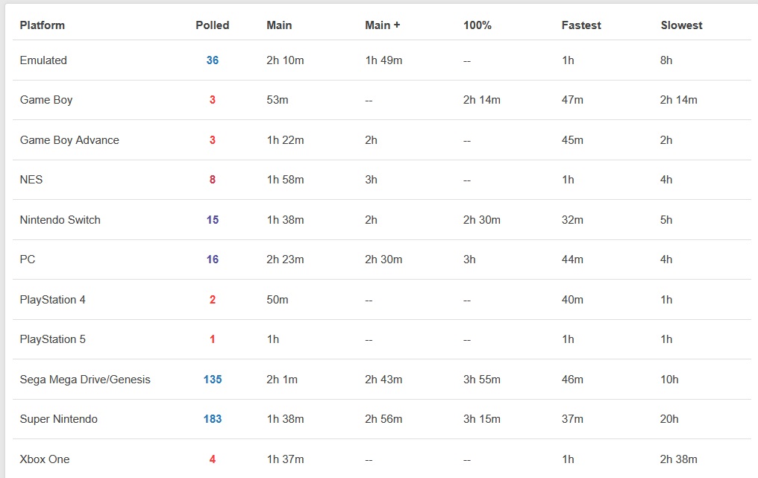Click the Xbox One platform name
The height and width of the screenshot is (478, 758).
coord(45,459)
